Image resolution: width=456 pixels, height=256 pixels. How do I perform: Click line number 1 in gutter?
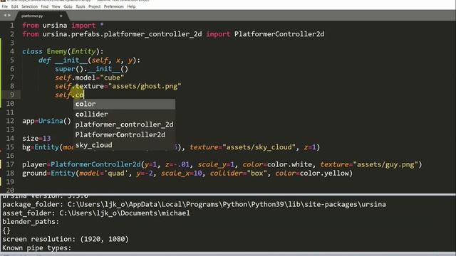point(12,26)
